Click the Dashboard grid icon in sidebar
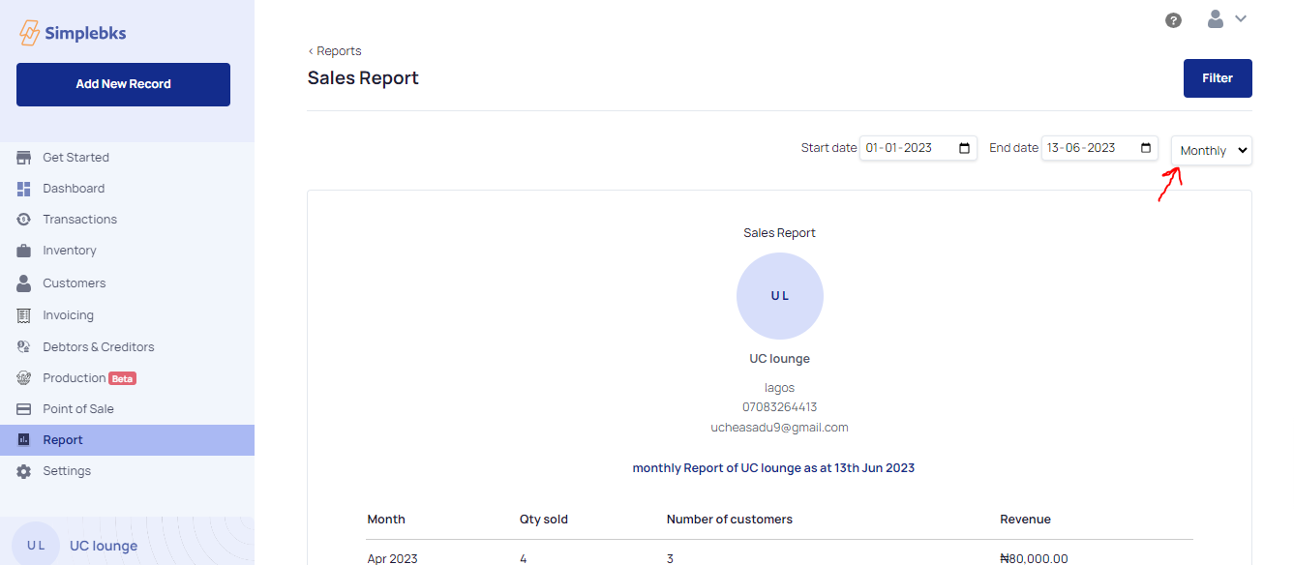Image resolution: width=1294 pixels, height=565 pixels. coord(24,189)
